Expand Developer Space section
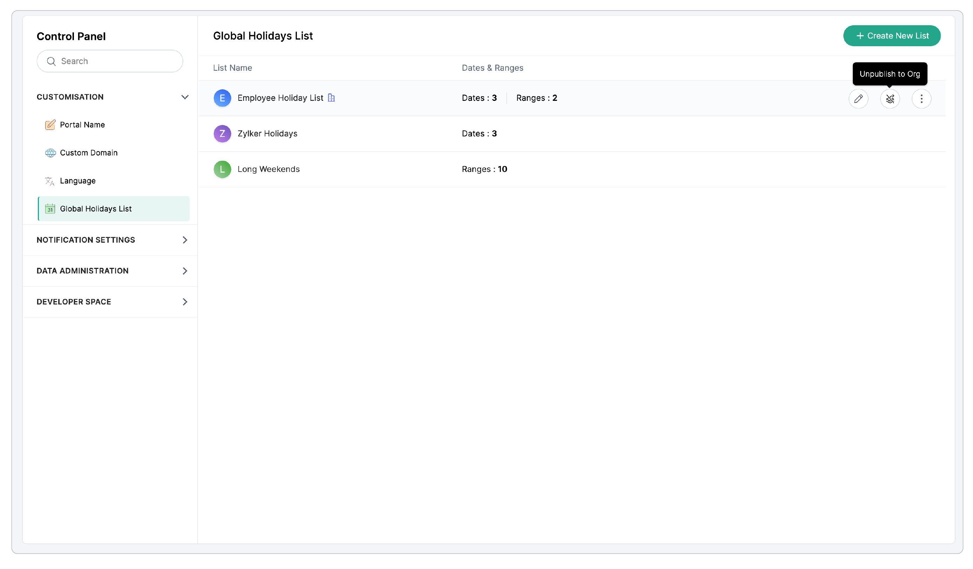 [x=185, y=302]
